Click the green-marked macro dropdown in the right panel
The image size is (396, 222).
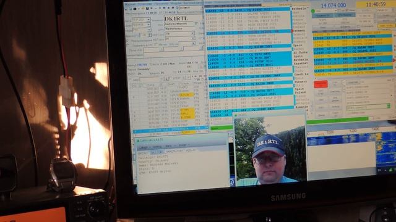pyautogui.click(x=368, y=107)
